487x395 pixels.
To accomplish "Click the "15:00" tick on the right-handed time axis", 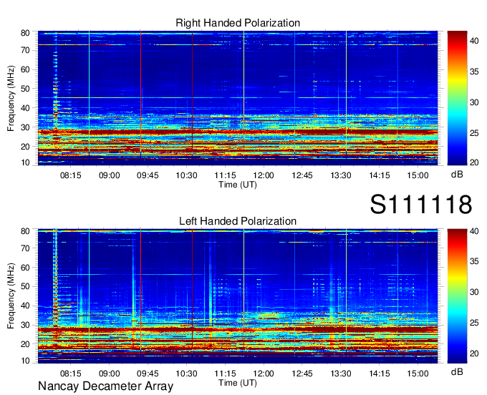I will (x=418, y=175).
